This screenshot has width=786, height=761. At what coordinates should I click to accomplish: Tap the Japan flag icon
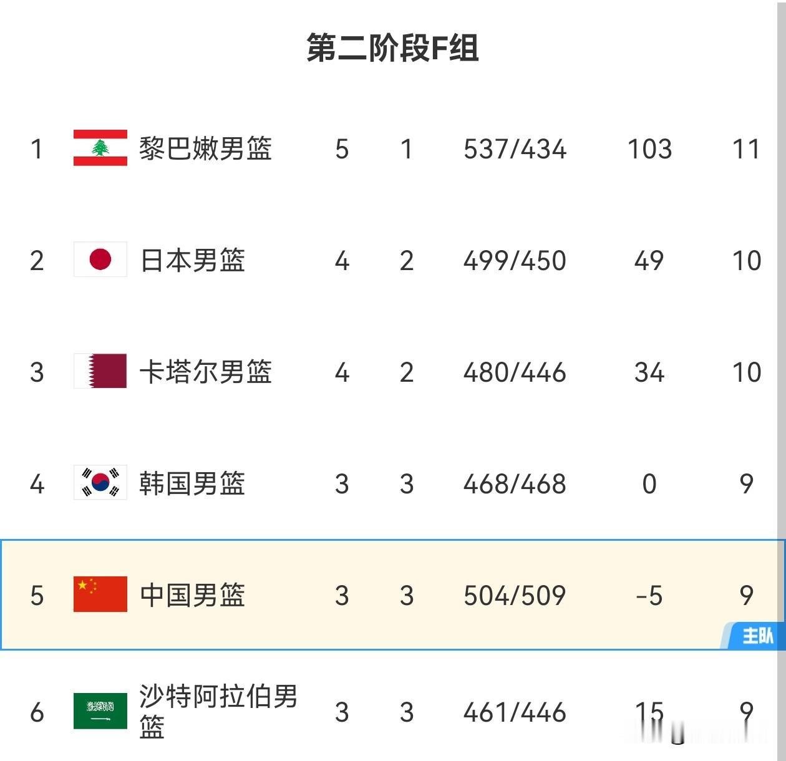[x=100, y=259]
